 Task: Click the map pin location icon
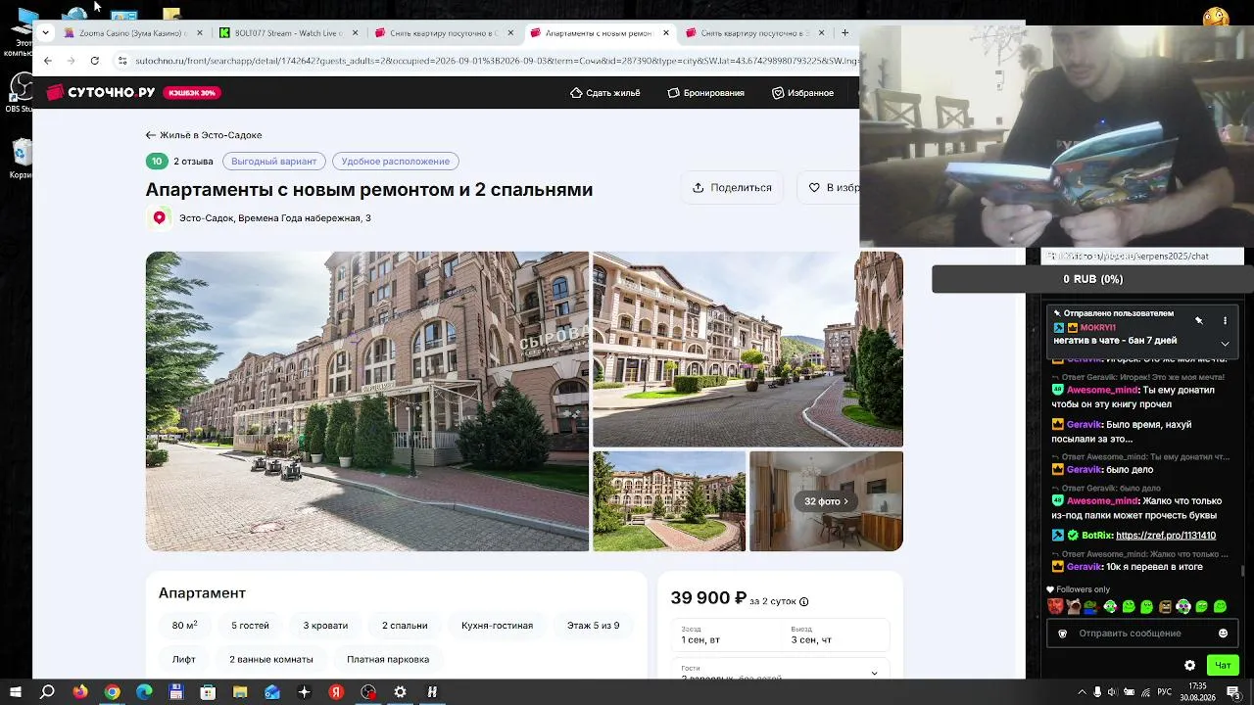click(x=159, y=218)
